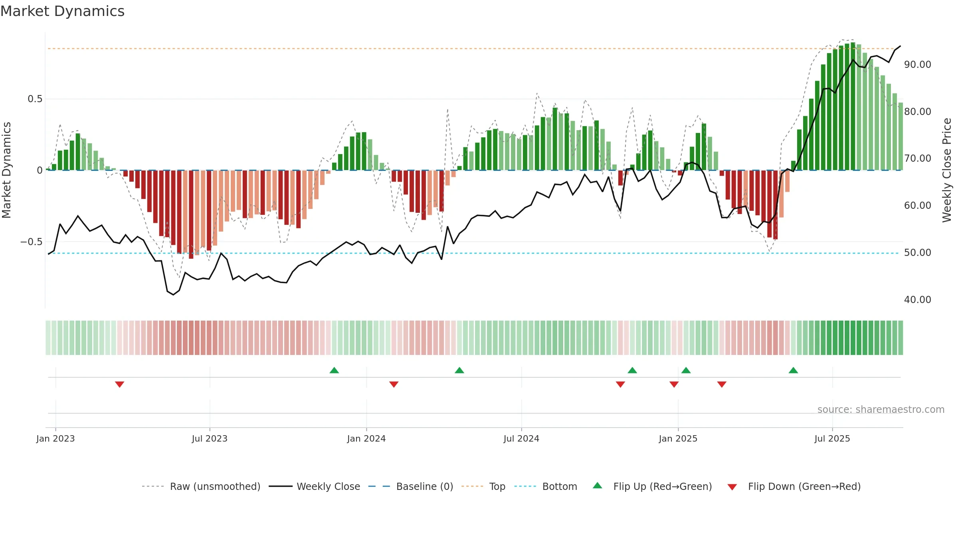Click the final point of the Weekly Close line
Viewport: 958px width, 539px height.
coord(900,46)
